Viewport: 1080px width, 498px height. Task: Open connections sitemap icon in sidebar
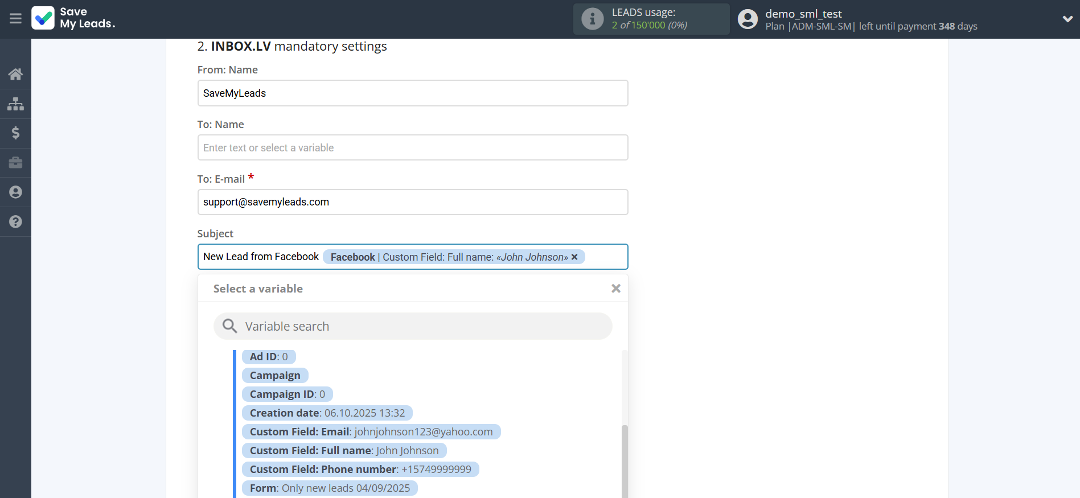tap(15, 104)
